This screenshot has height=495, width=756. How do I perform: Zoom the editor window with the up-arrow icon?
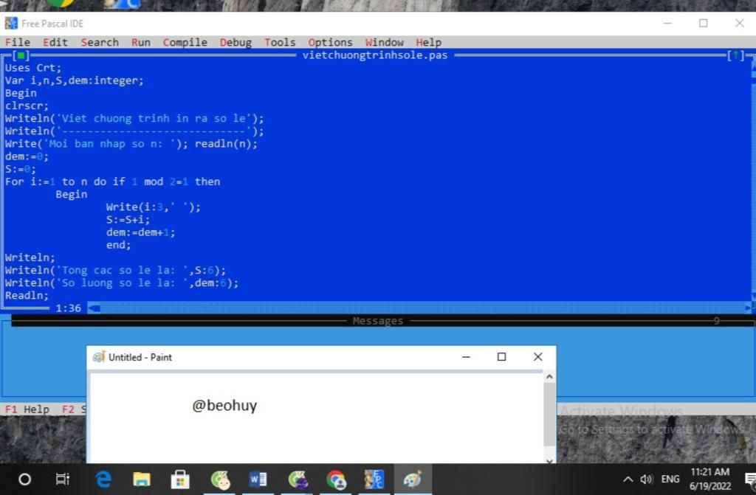pyautogui.click(x=736, y=55)
